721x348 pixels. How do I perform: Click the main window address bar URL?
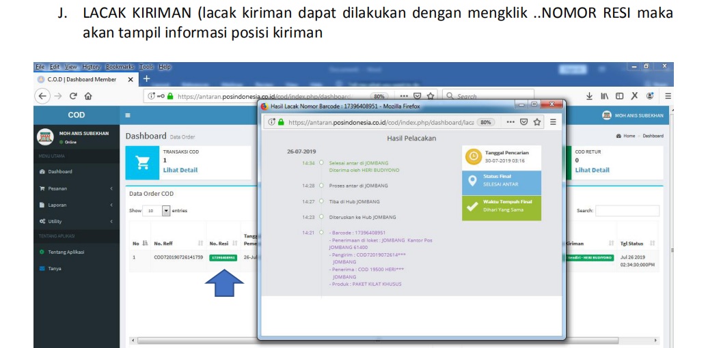click(264, 97)
